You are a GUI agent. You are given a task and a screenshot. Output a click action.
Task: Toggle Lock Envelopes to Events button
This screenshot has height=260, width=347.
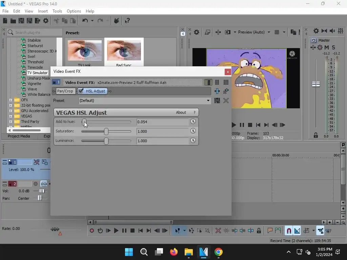pos(320,231)
